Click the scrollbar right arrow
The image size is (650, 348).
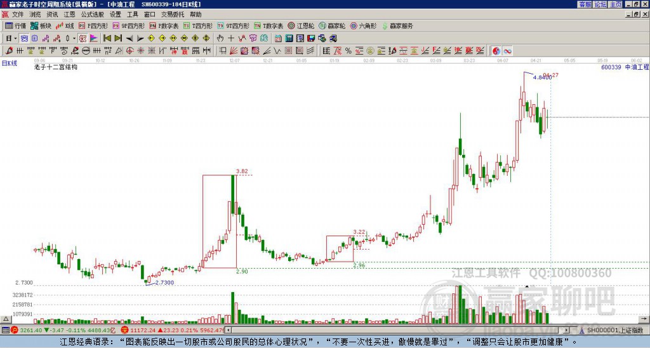567,330
